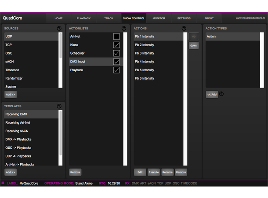Toggle the Playback actionlist checkbox
This screenshot has width=268, height=198.
[x=116, y=70]
